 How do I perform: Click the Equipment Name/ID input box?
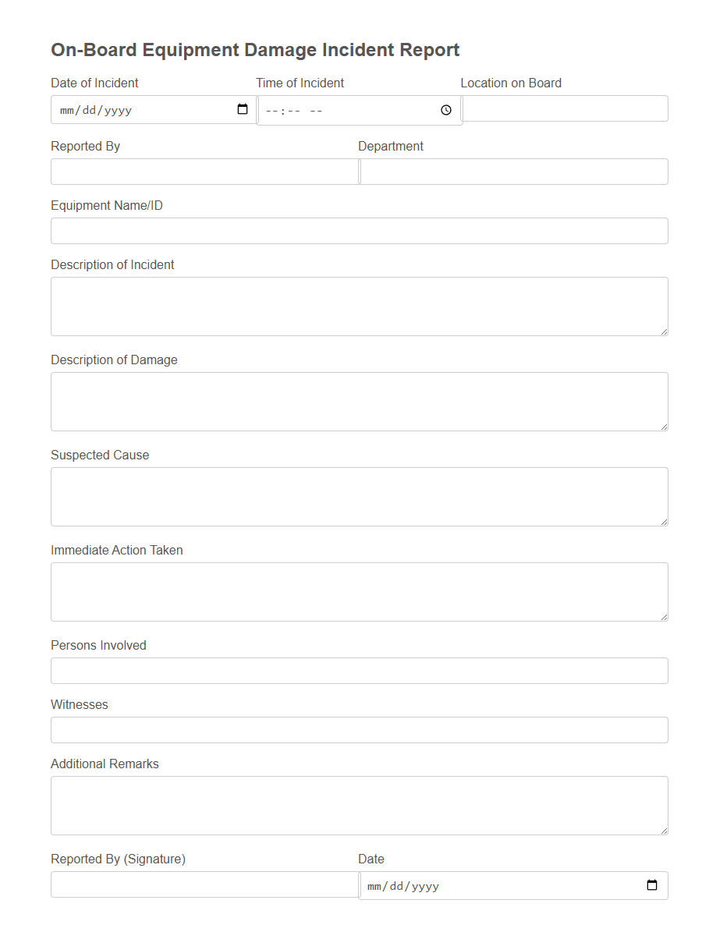pyautogui.click(x=359, y=230)
